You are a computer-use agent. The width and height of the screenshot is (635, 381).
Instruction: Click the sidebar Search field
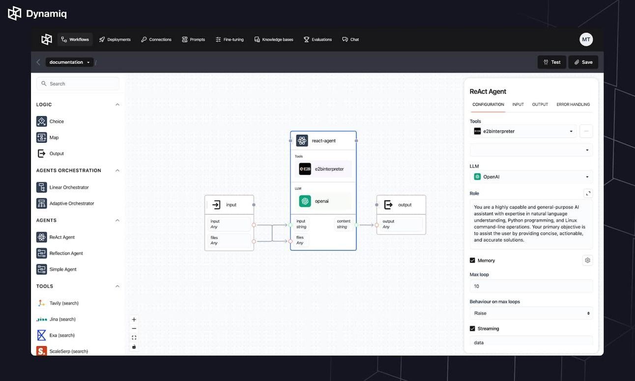click(78, 83)
